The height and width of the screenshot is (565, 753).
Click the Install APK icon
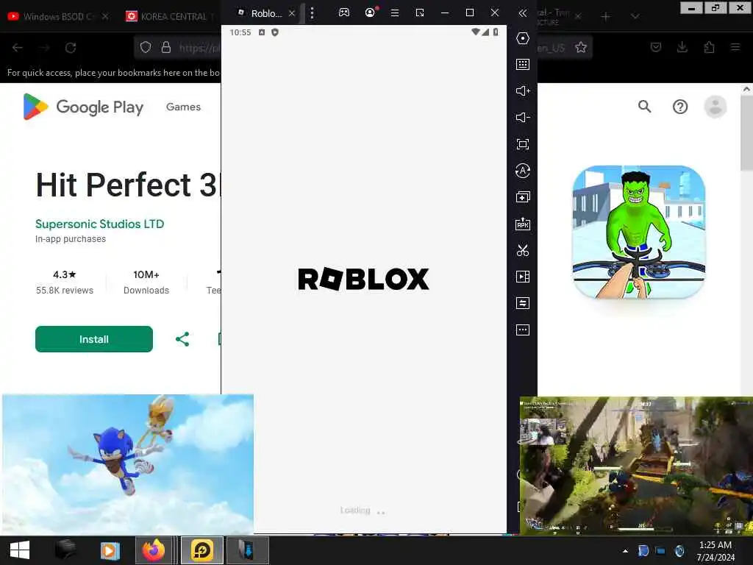tap(523, 224)
